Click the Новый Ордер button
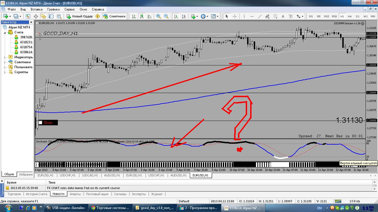The width and height of the screenshot is (378, 212). click(79, 16)
